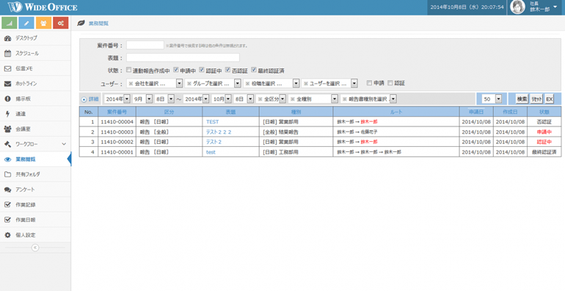The width and height of the screenshot is (565, 291).
Task: Select the 詳細 radio button
Action: click(x=84, y=99)
